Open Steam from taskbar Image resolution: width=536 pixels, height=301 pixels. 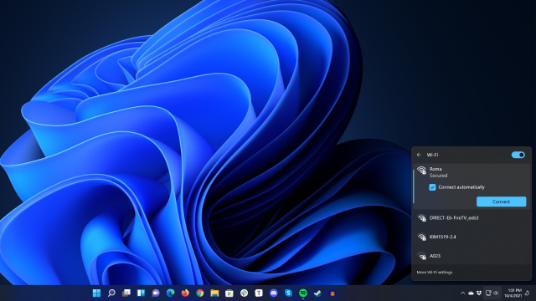317,293
